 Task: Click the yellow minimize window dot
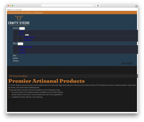click(x=10, y=6)
